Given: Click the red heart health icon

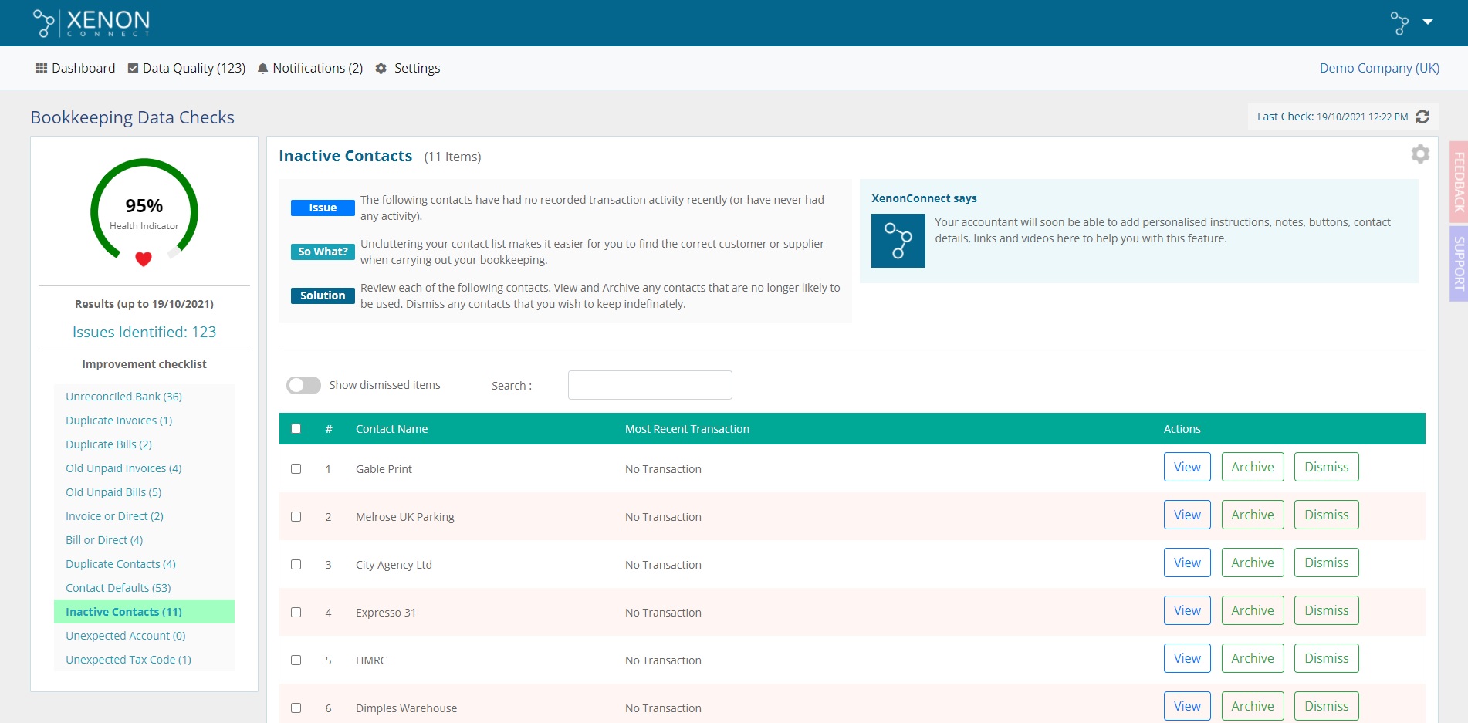Looking at the screenshot, I should 144,259.
